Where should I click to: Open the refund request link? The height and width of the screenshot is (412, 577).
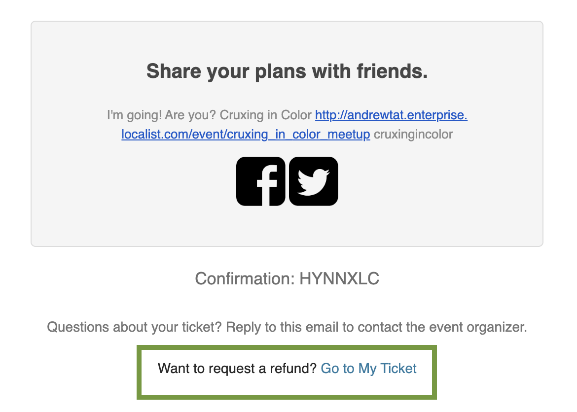coord(368,368)
